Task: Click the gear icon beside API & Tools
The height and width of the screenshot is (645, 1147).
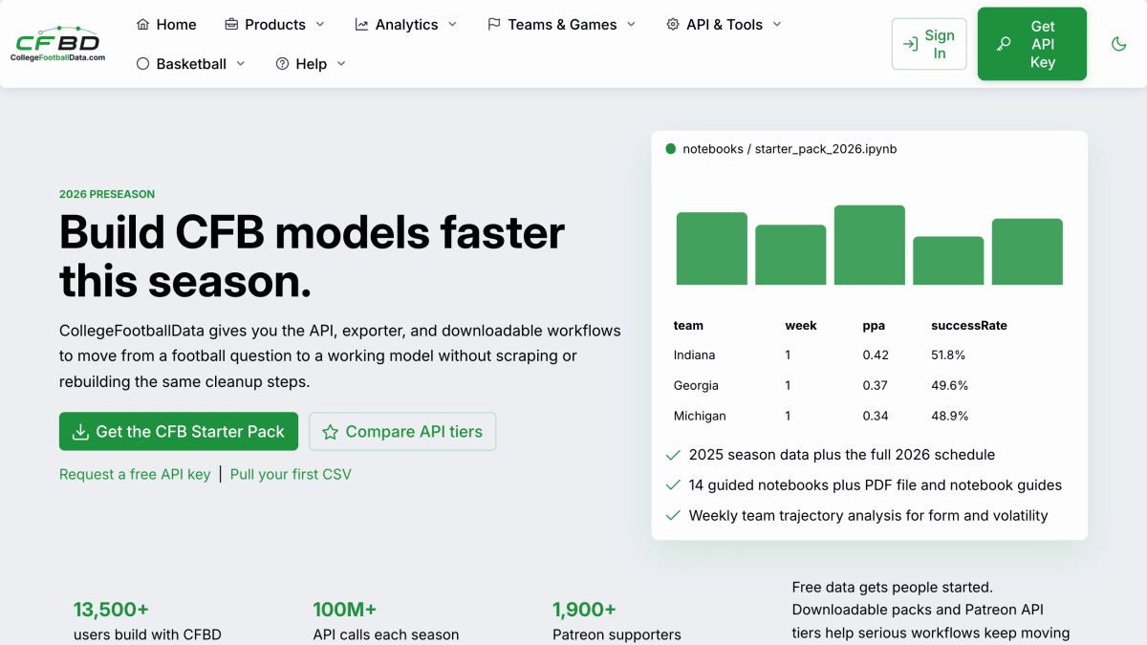Action: tap(673, 24)
